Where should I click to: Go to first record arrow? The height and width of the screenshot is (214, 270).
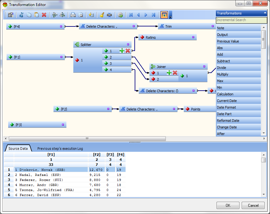[131, 15]
